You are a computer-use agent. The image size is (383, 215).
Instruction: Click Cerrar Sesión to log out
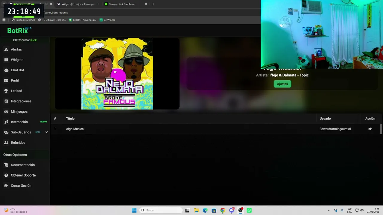[25, 186]
